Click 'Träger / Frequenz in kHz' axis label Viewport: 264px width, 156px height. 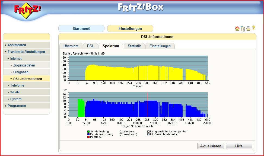[137, 126]
